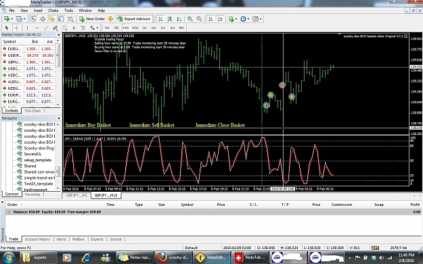Switch to the GBPJPY M1 chart tab
Screen dimensions: 423x264
point(77,195)
